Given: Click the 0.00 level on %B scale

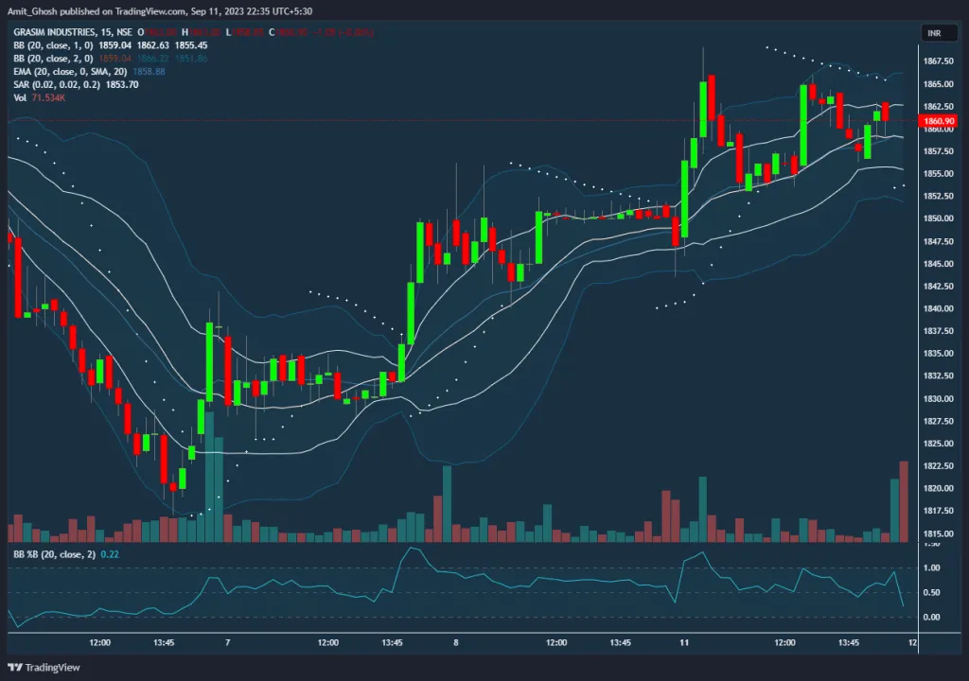Looking at the screenshot, I should pos(930,617).
